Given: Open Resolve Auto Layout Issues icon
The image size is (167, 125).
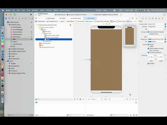Looking at the screenshot, I should (x=133, y=99).
